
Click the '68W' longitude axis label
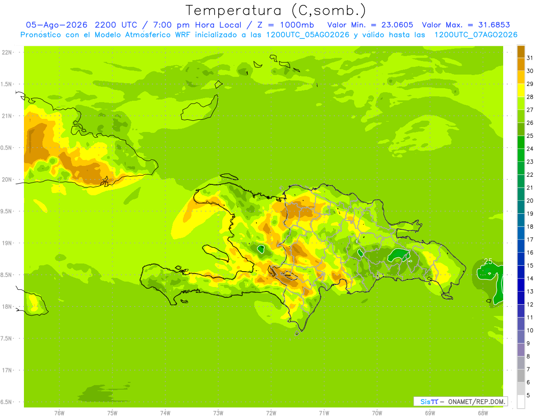point(483,413)
